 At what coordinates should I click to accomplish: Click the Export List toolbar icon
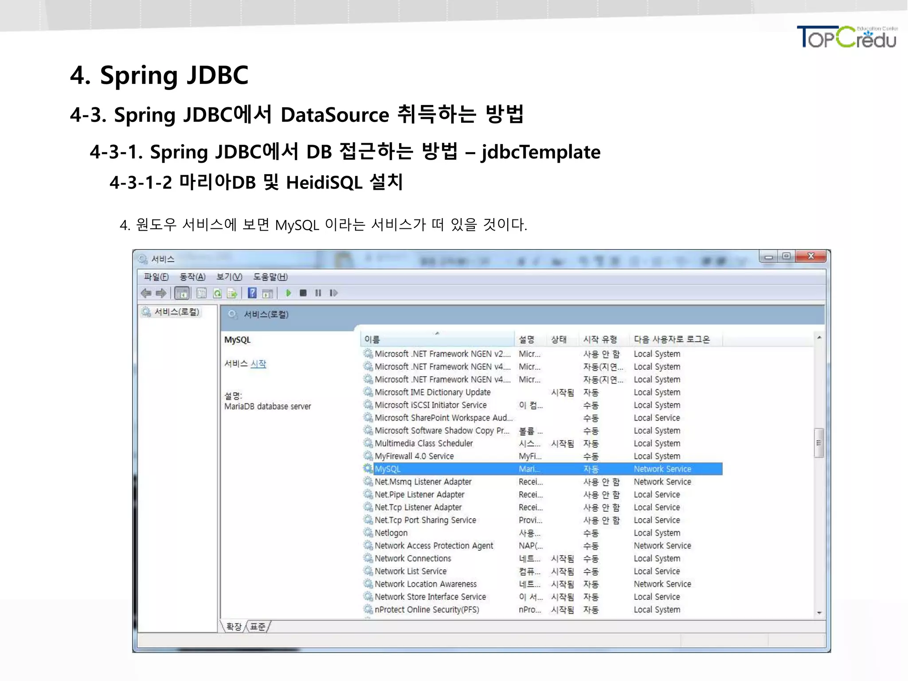click(232, 293)
